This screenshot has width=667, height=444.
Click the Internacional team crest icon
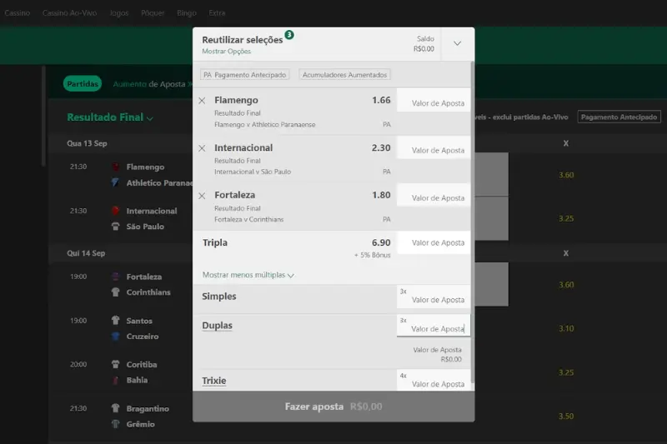click(115, 211)
